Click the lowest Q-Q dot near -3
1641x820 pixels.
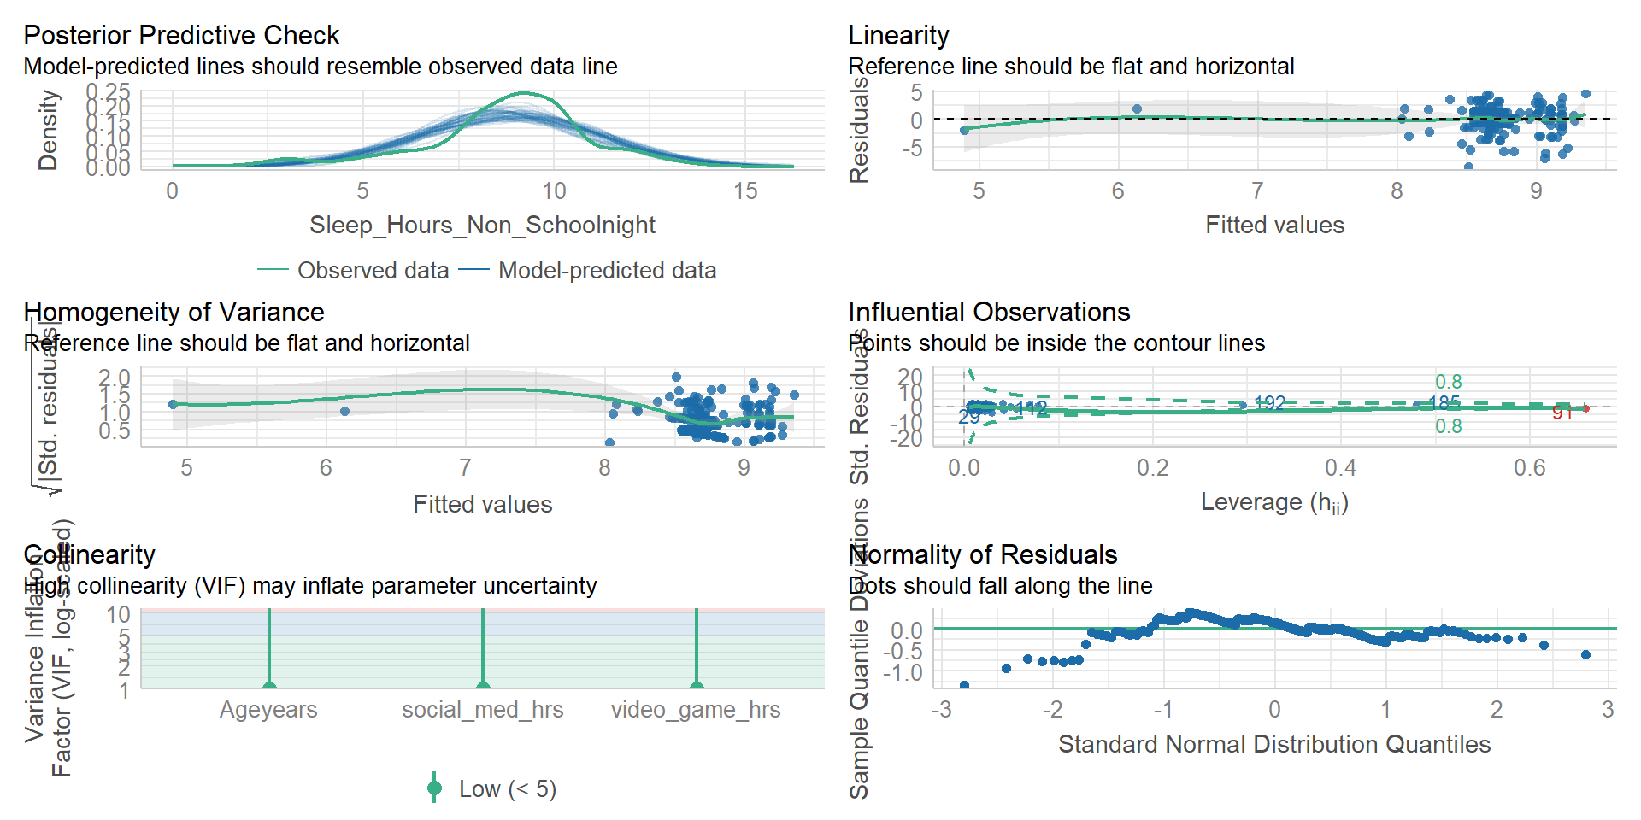[965, 685]
